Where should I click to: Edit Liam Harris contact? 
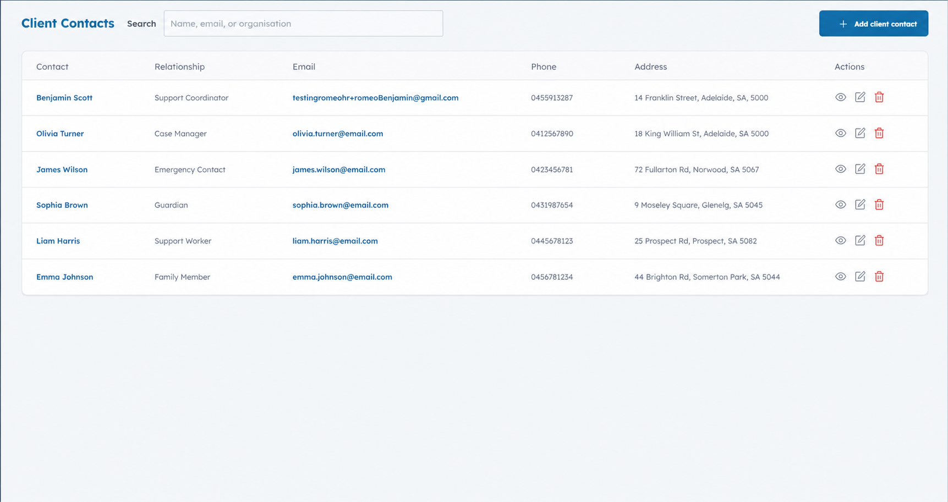[x=860, y=240]
